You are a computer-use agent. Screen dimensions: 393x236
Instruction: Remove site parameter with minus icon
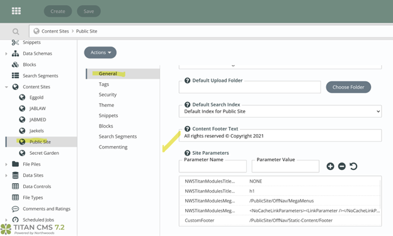click(341, 166)
